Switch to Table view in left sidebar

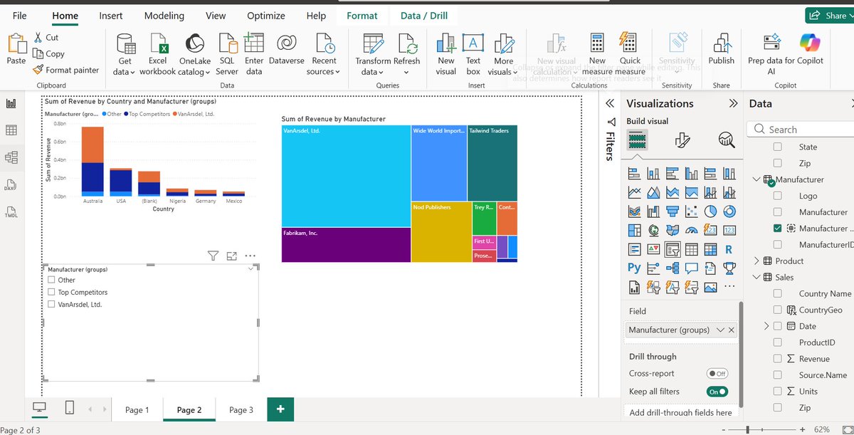[11, 130]
